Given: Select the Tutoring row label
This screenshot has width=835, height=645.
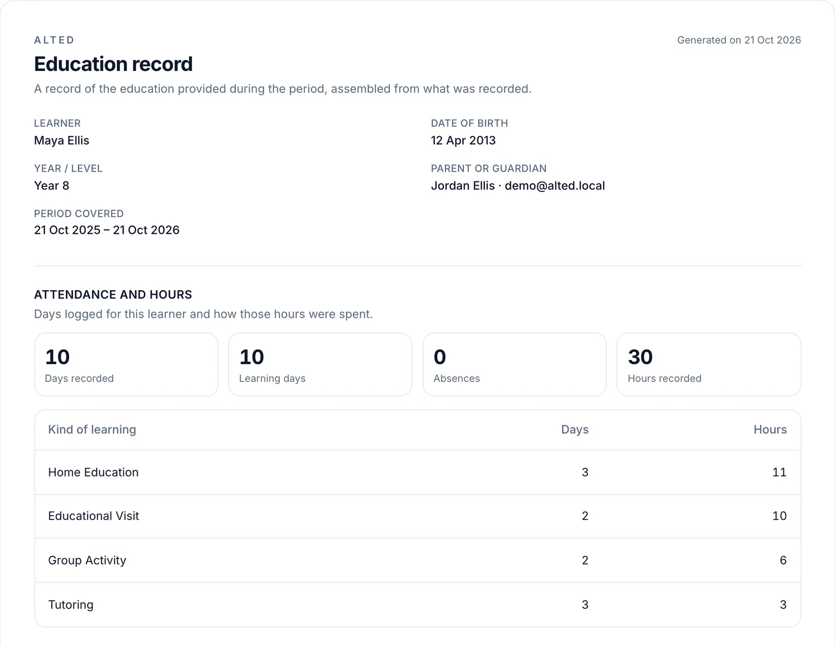Looking at the screenshot, I should click(x=70, y=605).
